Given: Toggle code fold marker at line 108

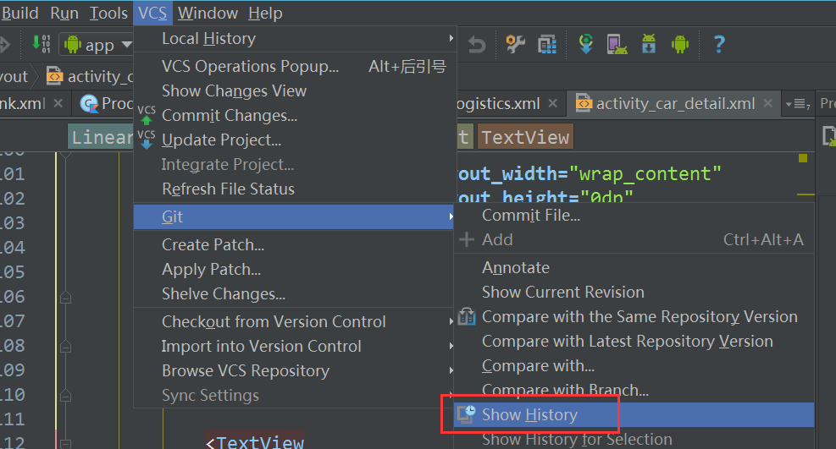Looking at the screenshot, I should click(x=65, y=347).
